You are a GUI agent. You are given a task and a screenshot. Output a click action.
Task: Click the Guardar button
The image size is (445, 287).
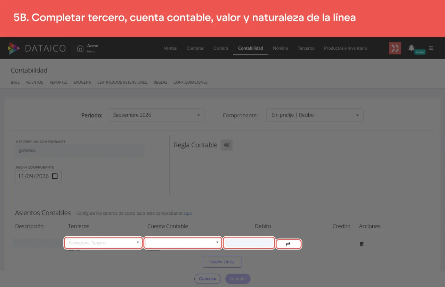(238, 279)
